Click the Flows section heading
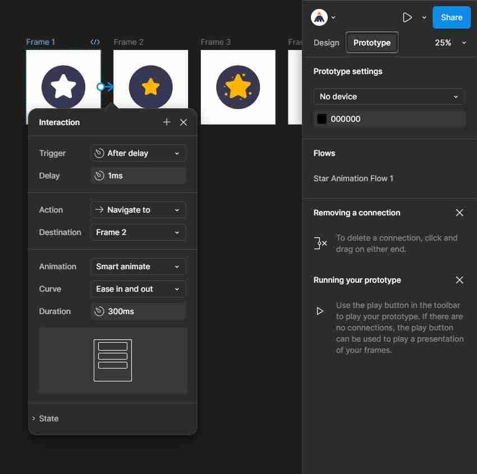 click(x=324, y=153)
